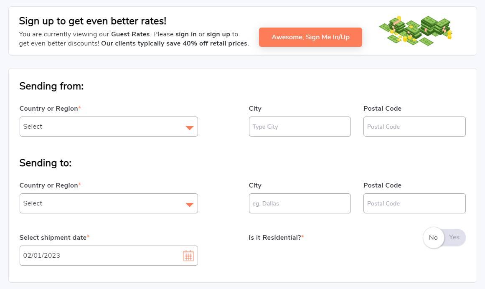This screenshot has height=289, width=485.
Task: Click the orange arrow in Sending from country
Action: coord(190,128)
